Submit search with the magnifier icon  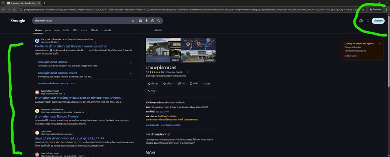(x=159, y=21)
